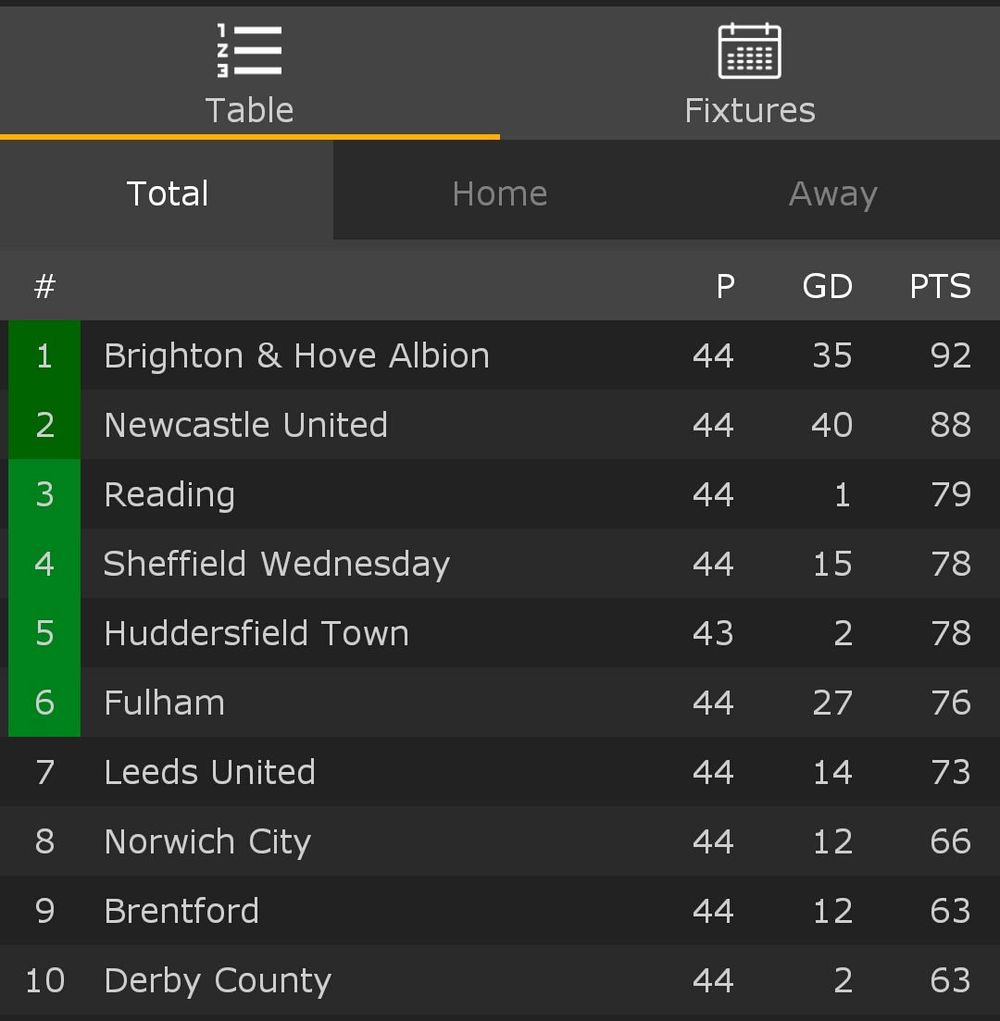Screen dimensions: 1000x1021
Task: Open Huddersfield Town team row
Action: click(500, 633)
